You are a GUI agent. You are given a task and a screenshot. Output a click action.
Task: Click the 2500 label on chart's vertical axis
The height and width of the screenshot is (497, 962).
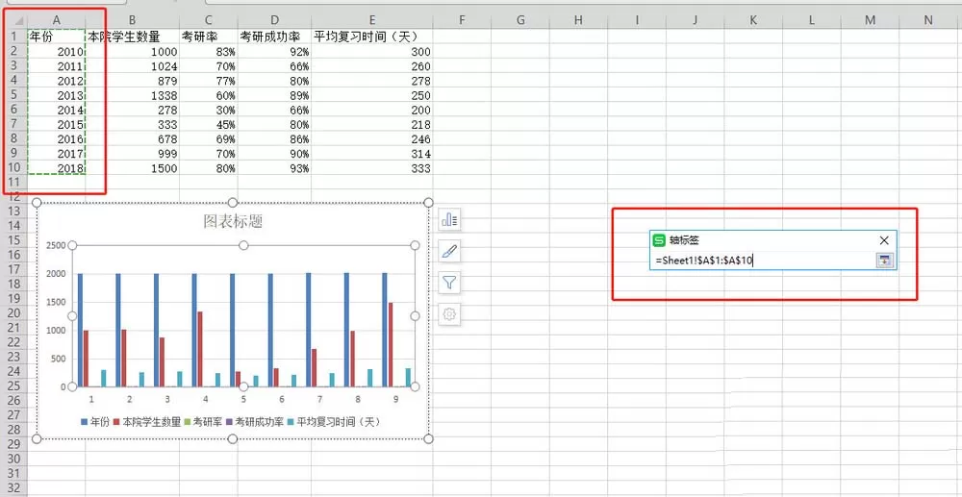tap(56, 245)
